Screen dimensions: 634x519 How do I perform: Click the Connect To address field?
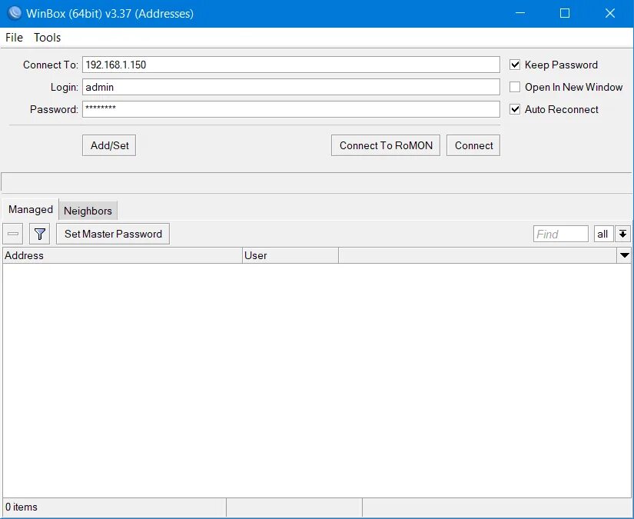[x=291, y=65]
